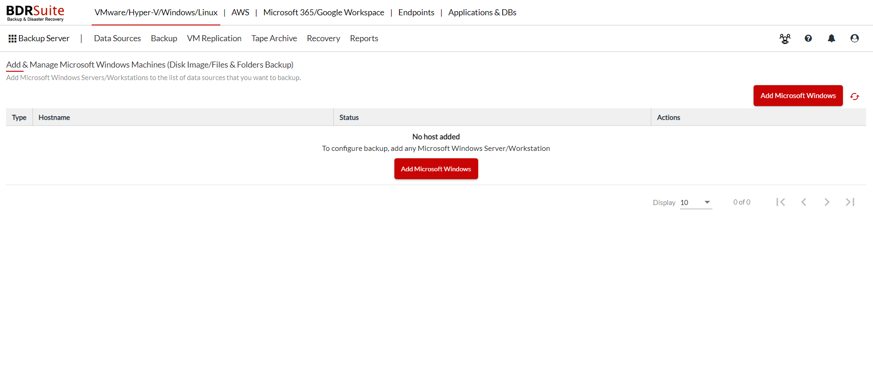Open the Backup Server app grid icon
The height and width of the screenshot is (392, 873).
(x=12, y=38)
